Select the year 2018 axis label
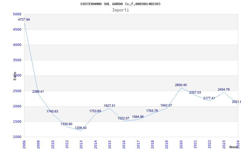Screen dimensions: 241x150 (152, 145)
